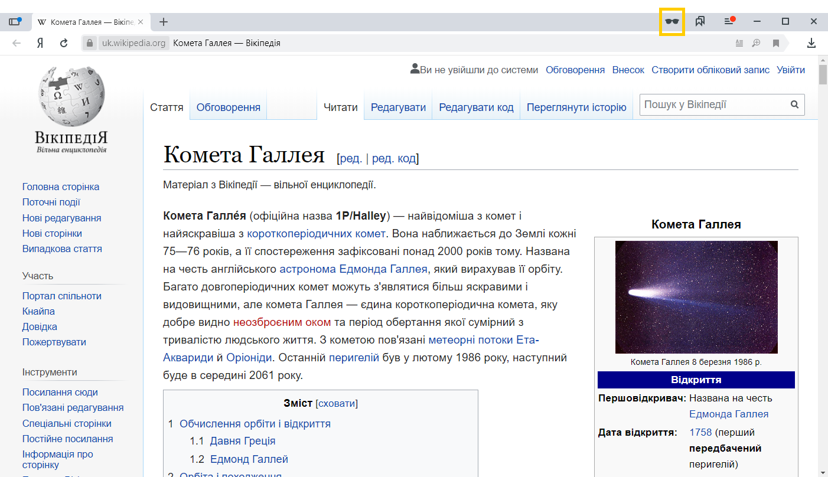828x477 pixels.
Task: Open the Редагувати код tab
Action: click(476, 107)
